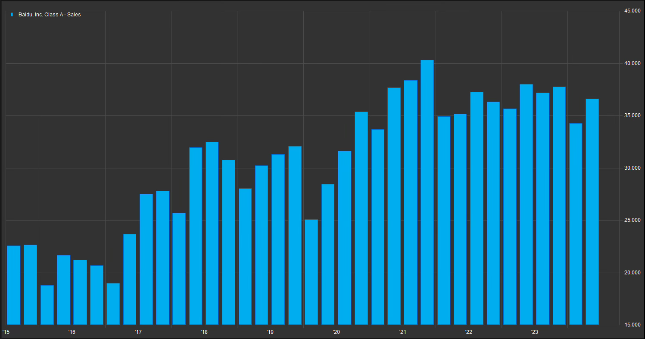Select the '20 year label on x-axis

point(336,332)
